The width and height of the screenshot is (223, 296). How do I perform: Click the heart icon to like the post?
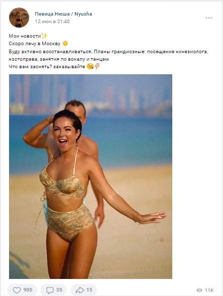(x=17, y=290)
